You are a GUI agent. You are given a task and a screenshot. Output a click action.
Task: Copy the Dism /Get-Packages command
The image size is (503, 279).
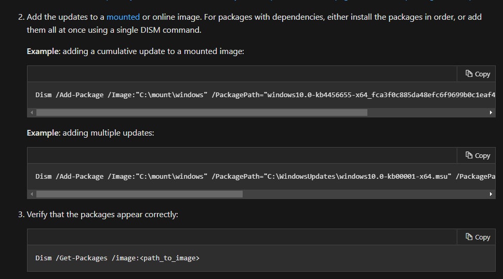click(x=478, y=237)
